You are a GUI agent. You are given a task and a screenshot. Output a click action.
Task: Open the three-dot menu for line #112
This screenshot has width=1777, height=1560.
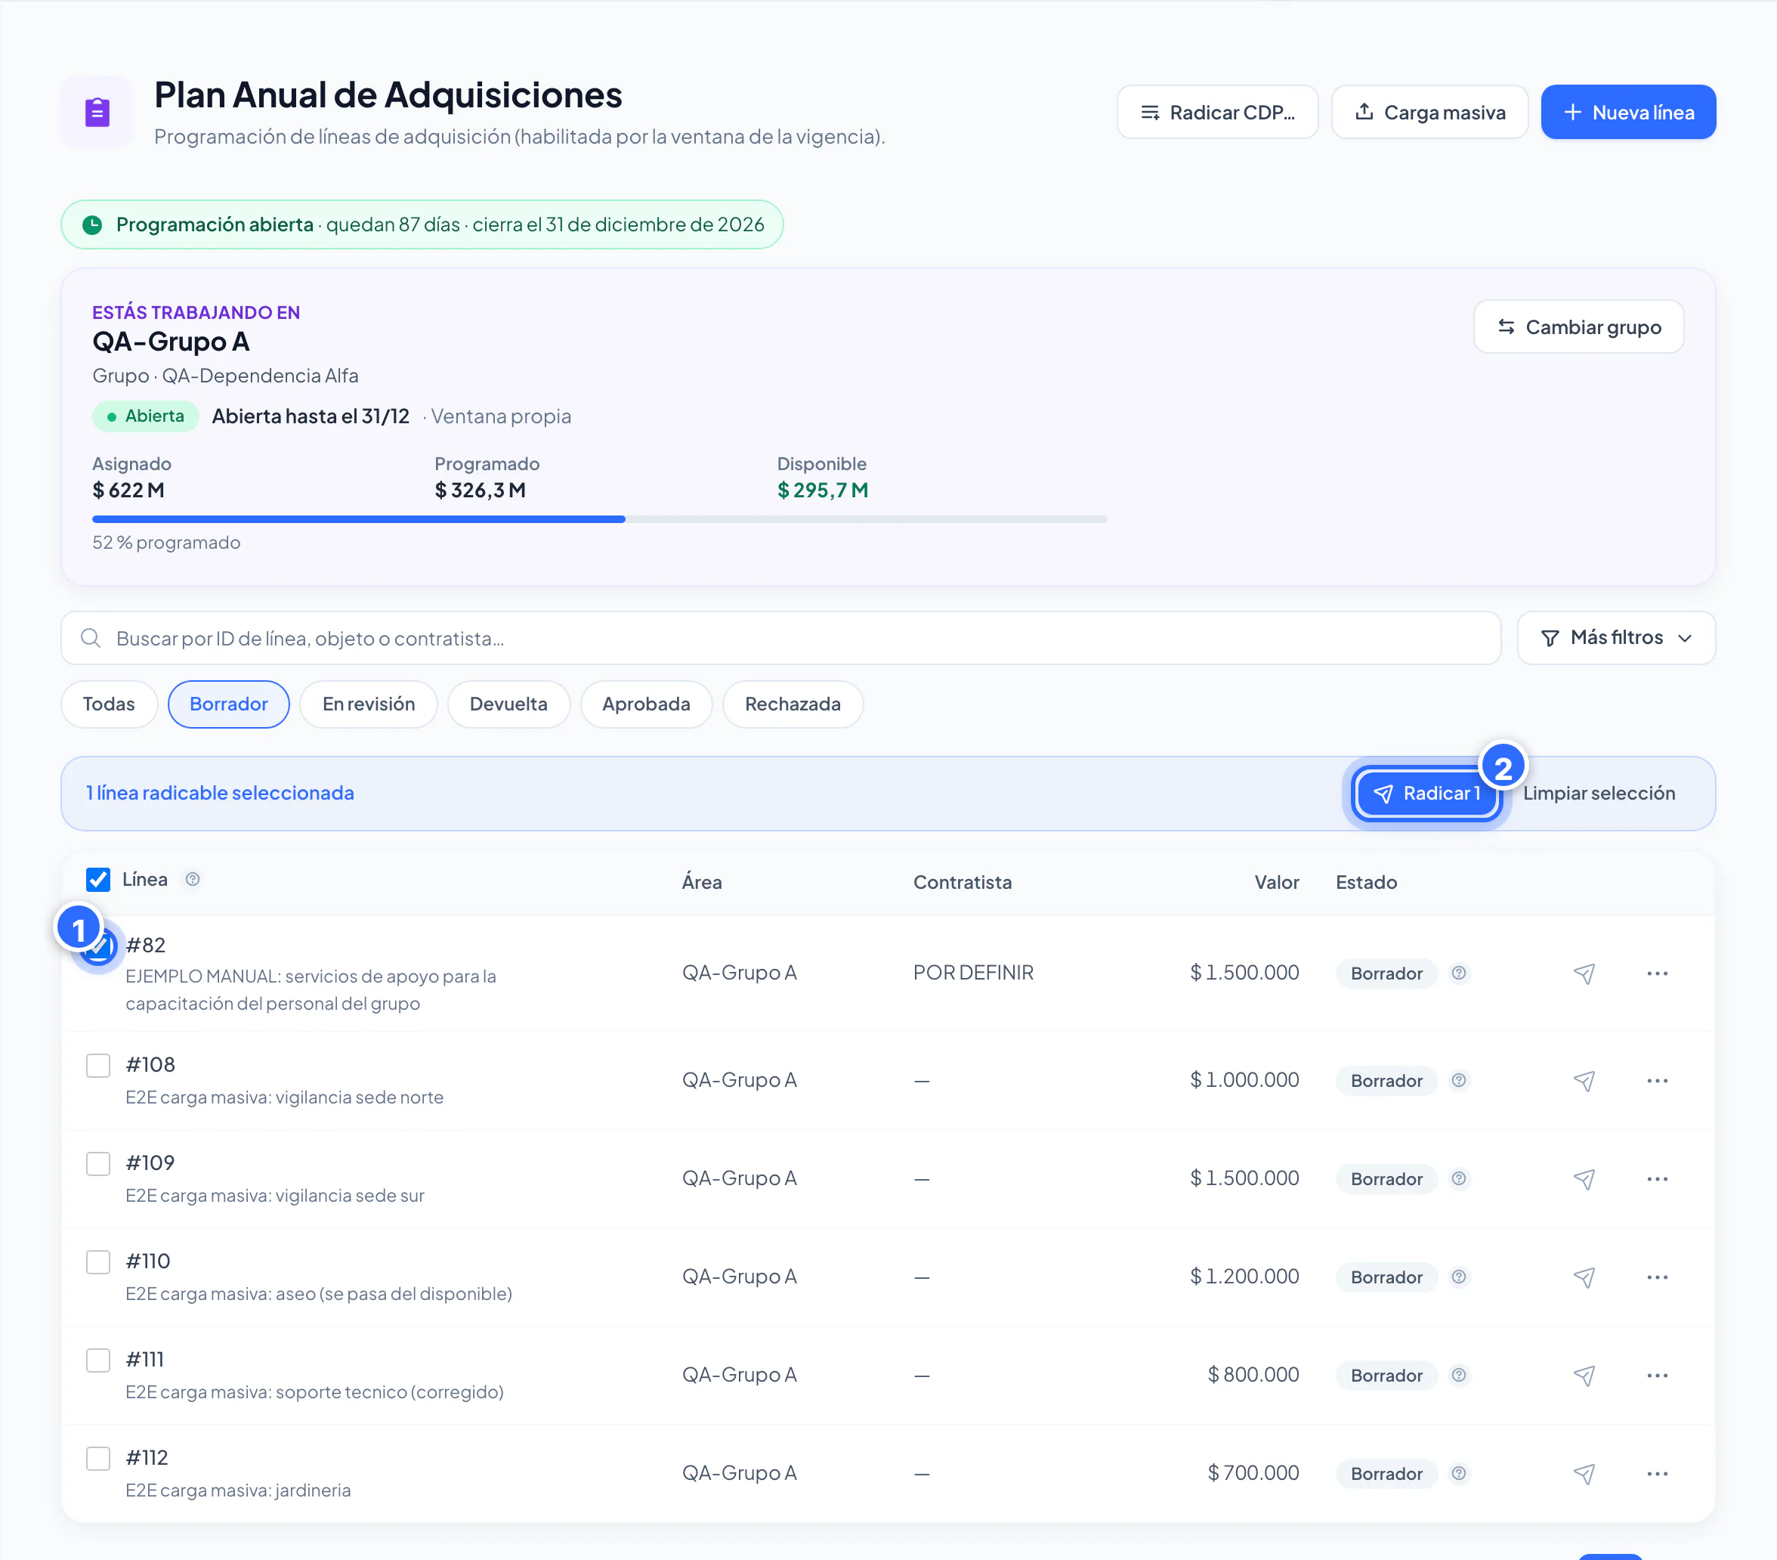(1657, 1474)
